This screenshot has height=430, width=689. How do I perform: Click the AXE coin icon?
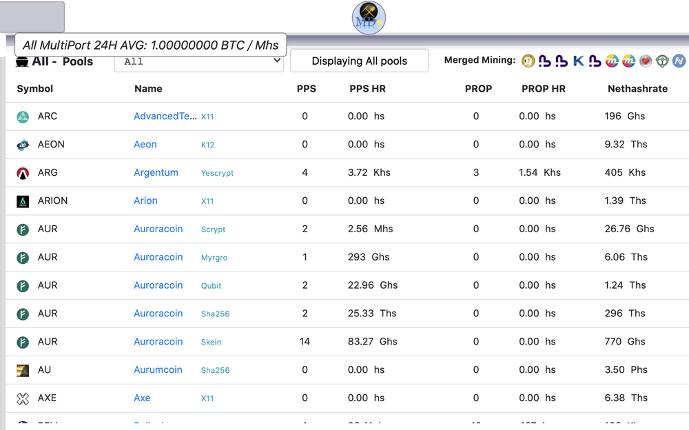pos(23,398)
